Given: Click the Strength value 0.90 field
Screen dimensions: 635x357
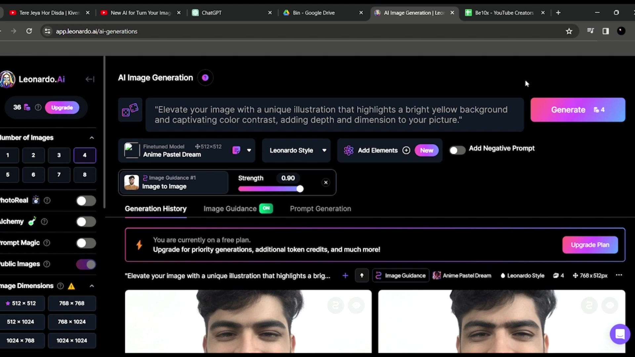Looking at the screenshot, I should click(288, 178).
